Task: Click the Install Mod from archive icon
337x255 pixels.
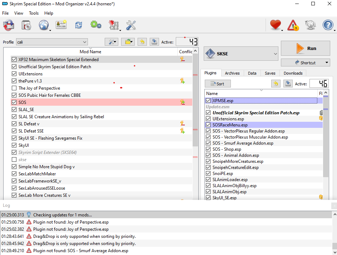Action: click(x=26, y=25)
